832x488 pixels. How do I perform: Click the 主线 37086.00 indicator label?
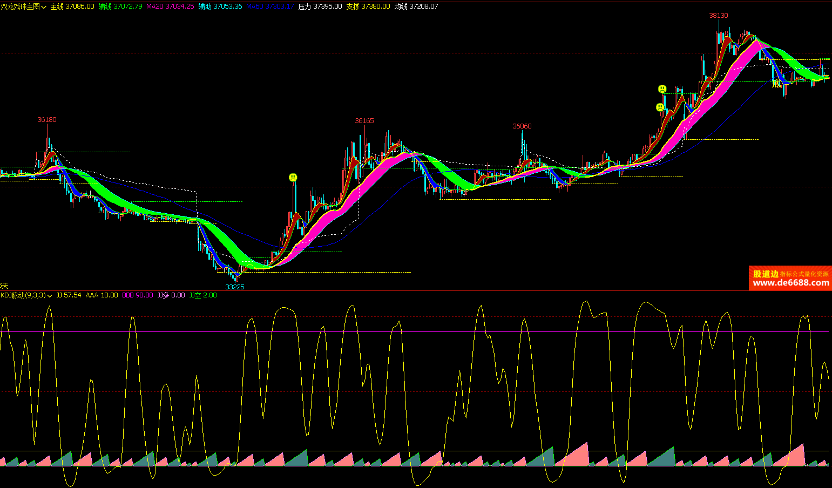coord(72,6)
